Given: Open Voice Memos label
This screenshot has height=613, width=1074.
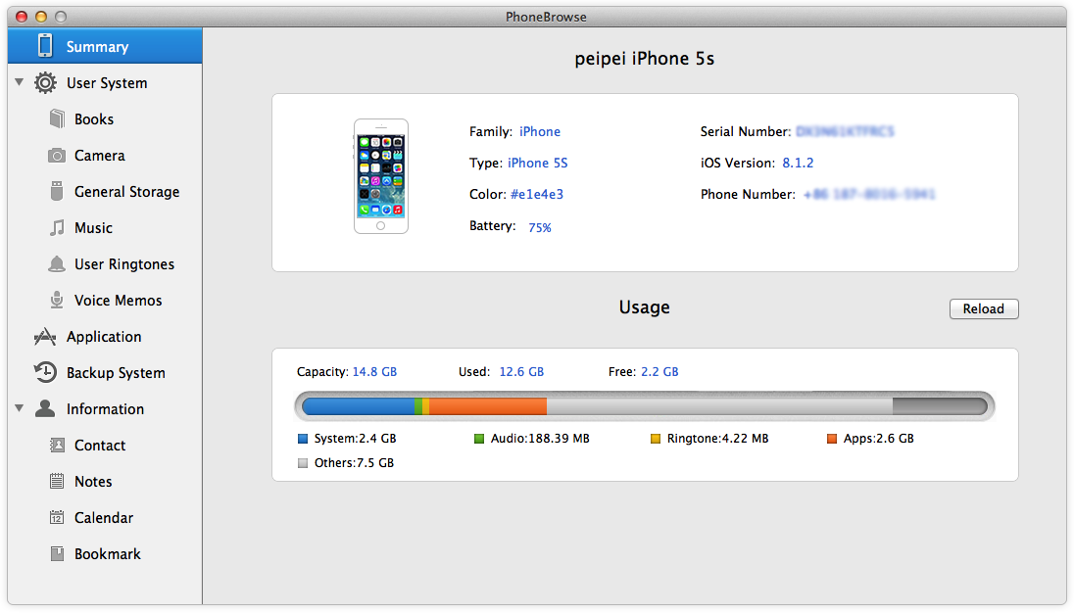Looking at the screenshot, I should tap(118, 301).
